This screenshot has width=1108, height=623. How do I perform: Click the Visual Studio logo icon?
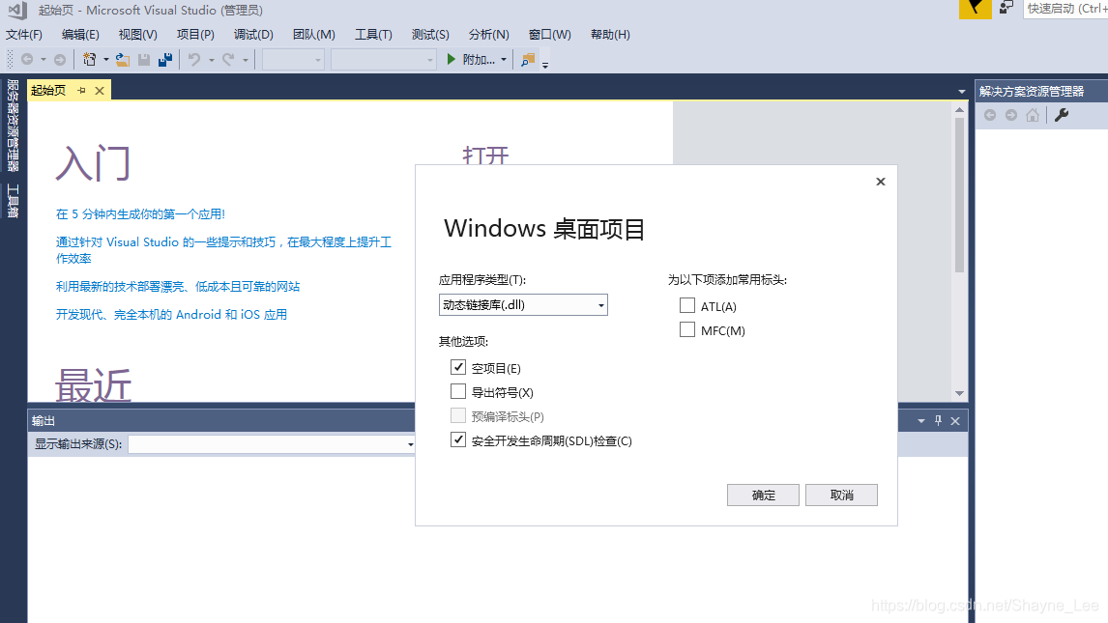pyautogui.click(x=17, y=10)
